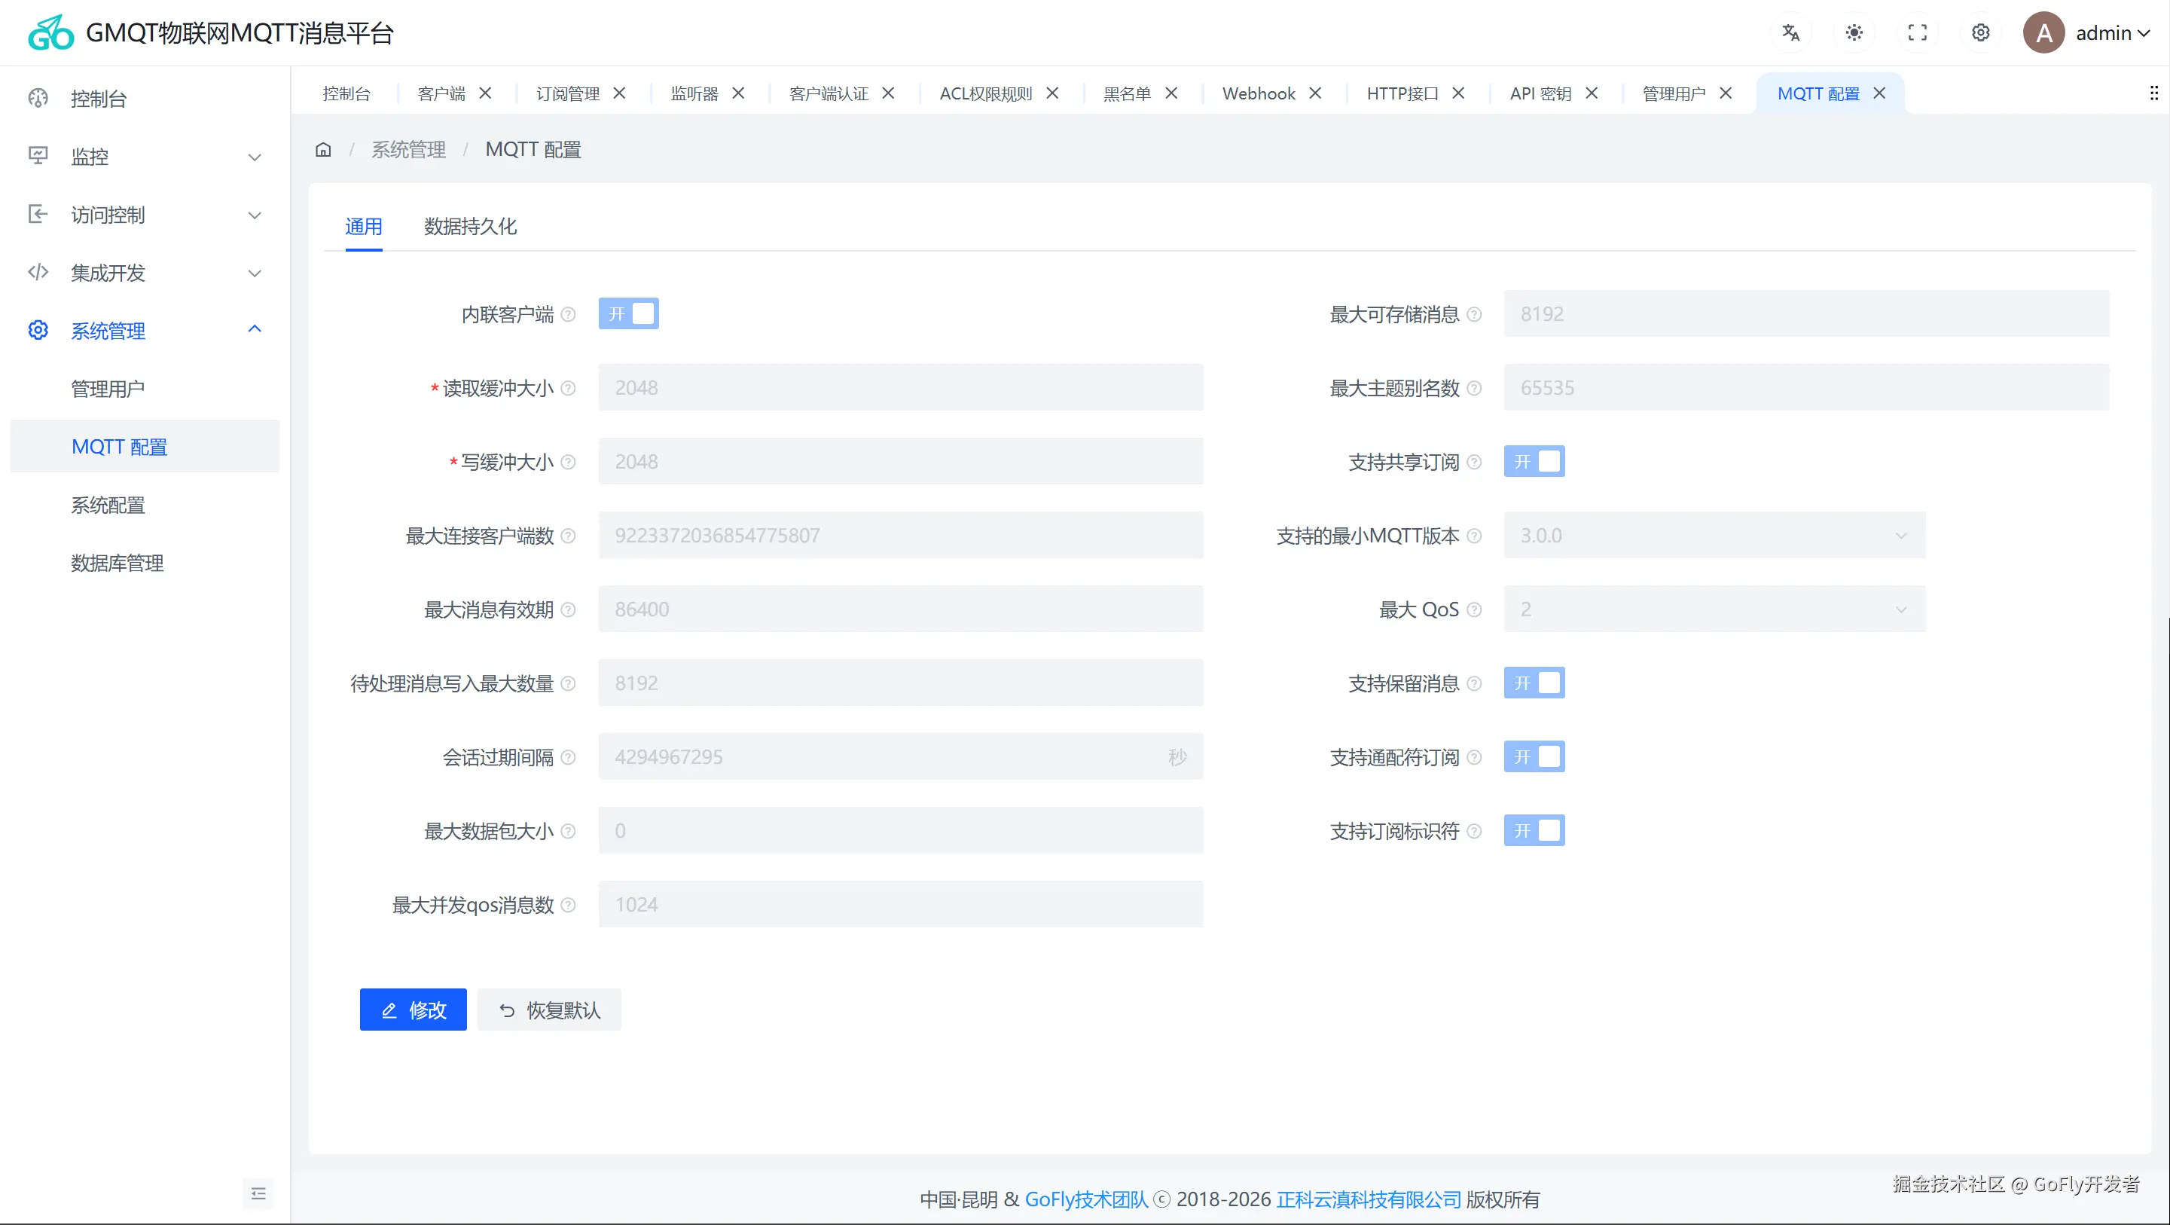Show help tooltip for 支持的最小MQTT版本
2170x1225 pixels.
point(1474,536)
